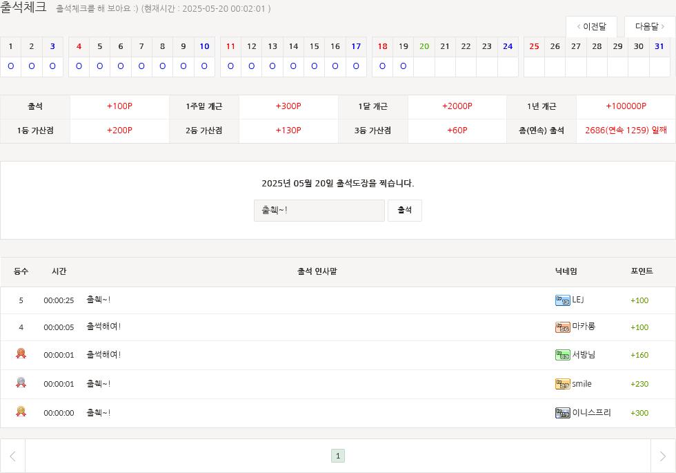Viewport: 676px width, 473px height.
Task: Click the level badge icon beside smile
Action: click(x=562, y=384)
